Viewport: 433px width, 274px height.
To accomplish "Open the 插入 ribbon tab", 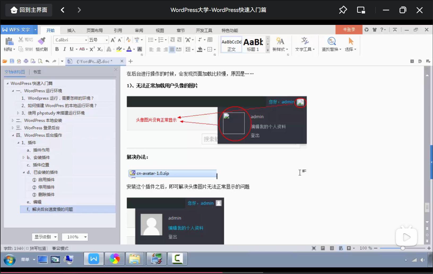I will point(71,30).
